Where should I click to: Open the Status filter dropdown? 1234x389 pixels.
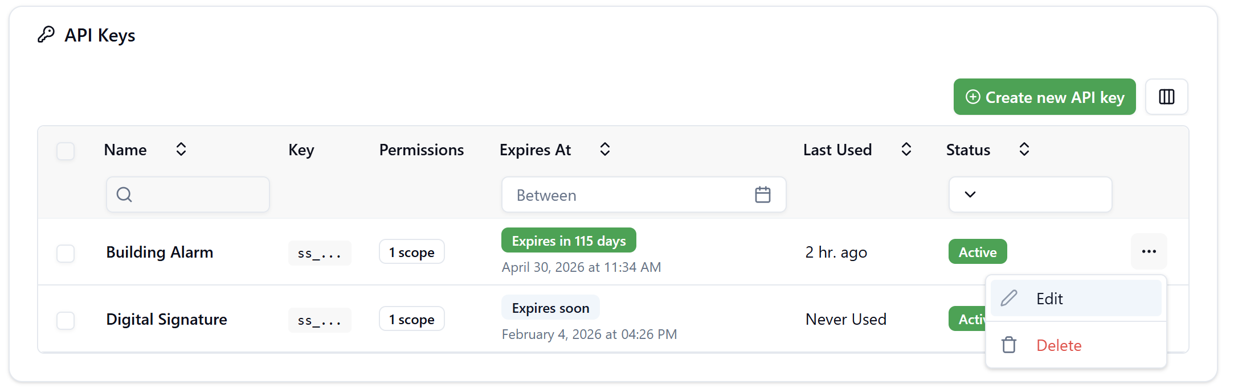[x=1030, y=194]
